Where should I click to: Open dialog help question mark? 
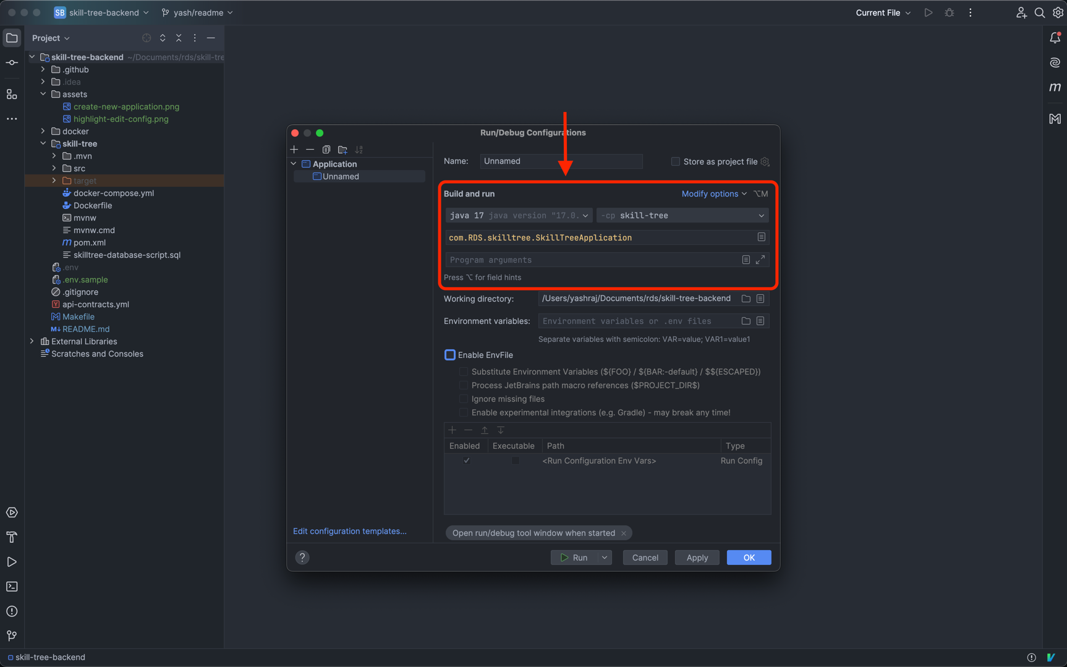(302, 558)
